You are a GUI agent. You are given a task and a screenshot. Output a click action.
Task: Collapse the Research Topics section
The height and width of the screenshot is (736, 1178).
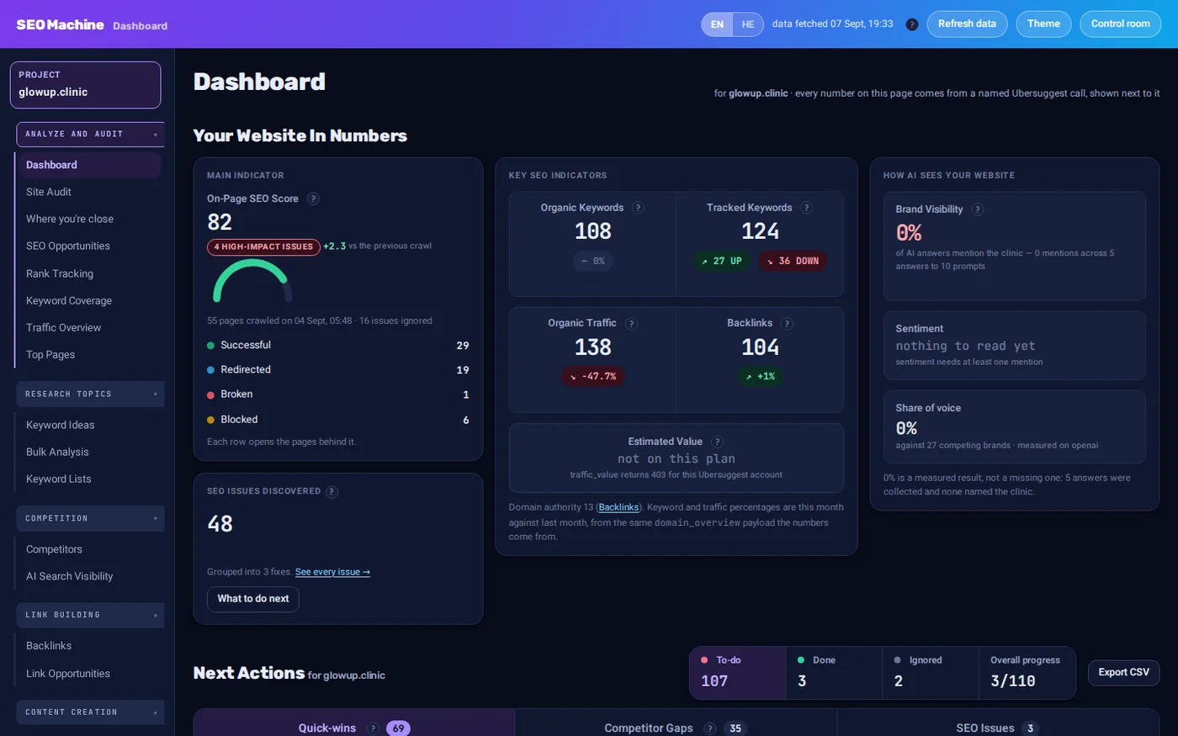[90, 394]
